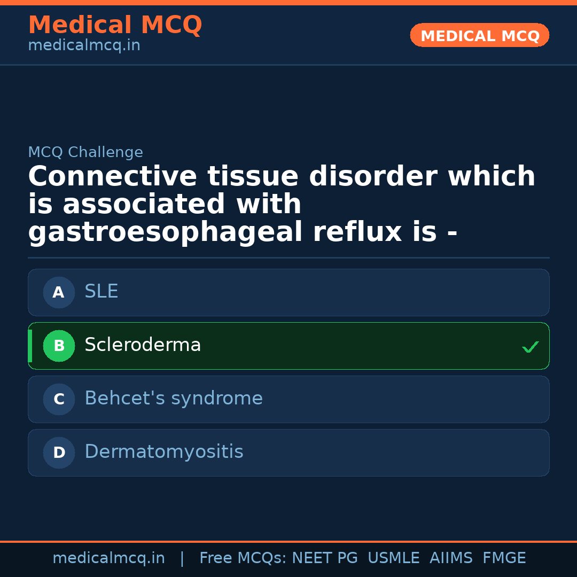Click FMGE in the footer
This screenshot has height=577, width=577.
[x=504, y=558]
